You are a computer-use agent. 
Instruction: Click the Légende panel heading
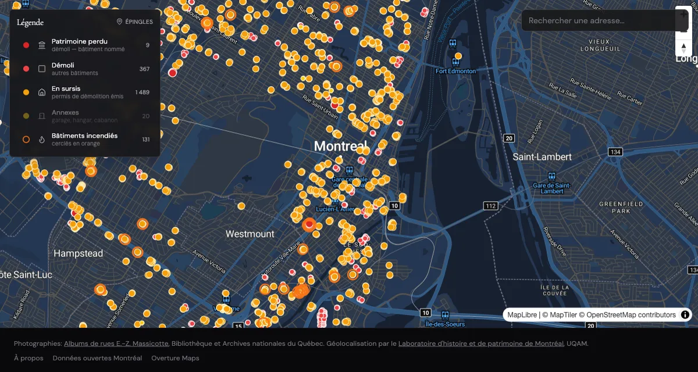point(30,22)
